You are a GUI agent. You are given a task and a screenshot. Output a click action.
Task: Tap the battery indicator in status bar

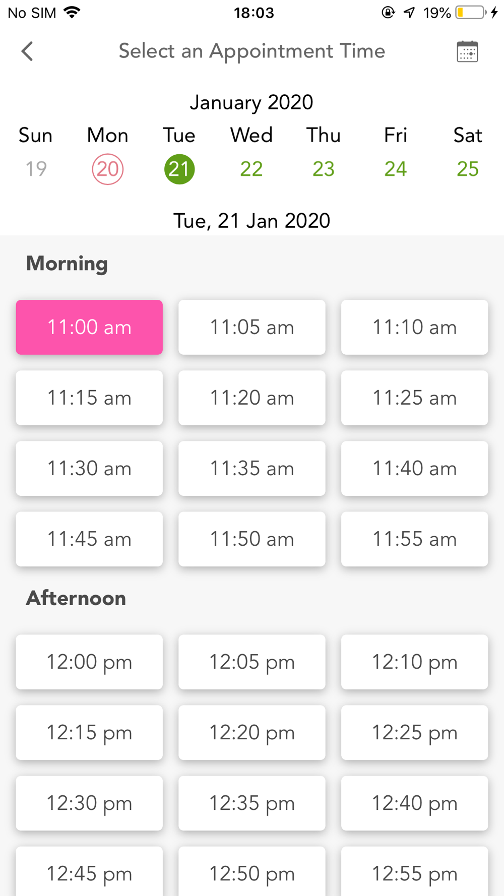pyautogui.click(x=471, y=13)
